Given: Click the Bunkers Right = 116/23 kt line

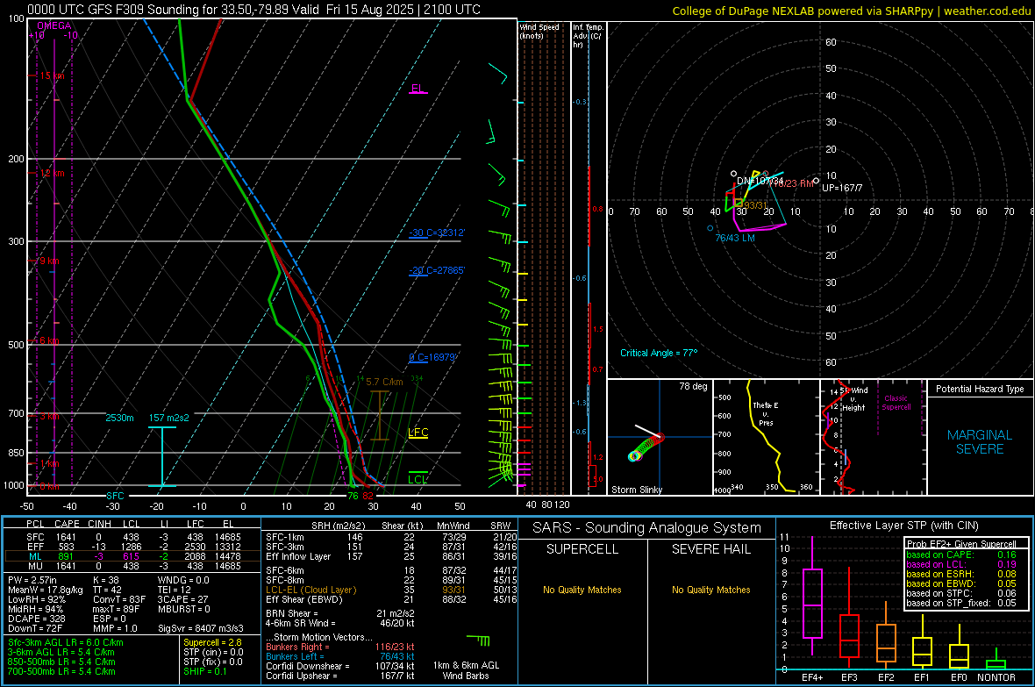Looking at the screenshot, I should click(340, 648).
